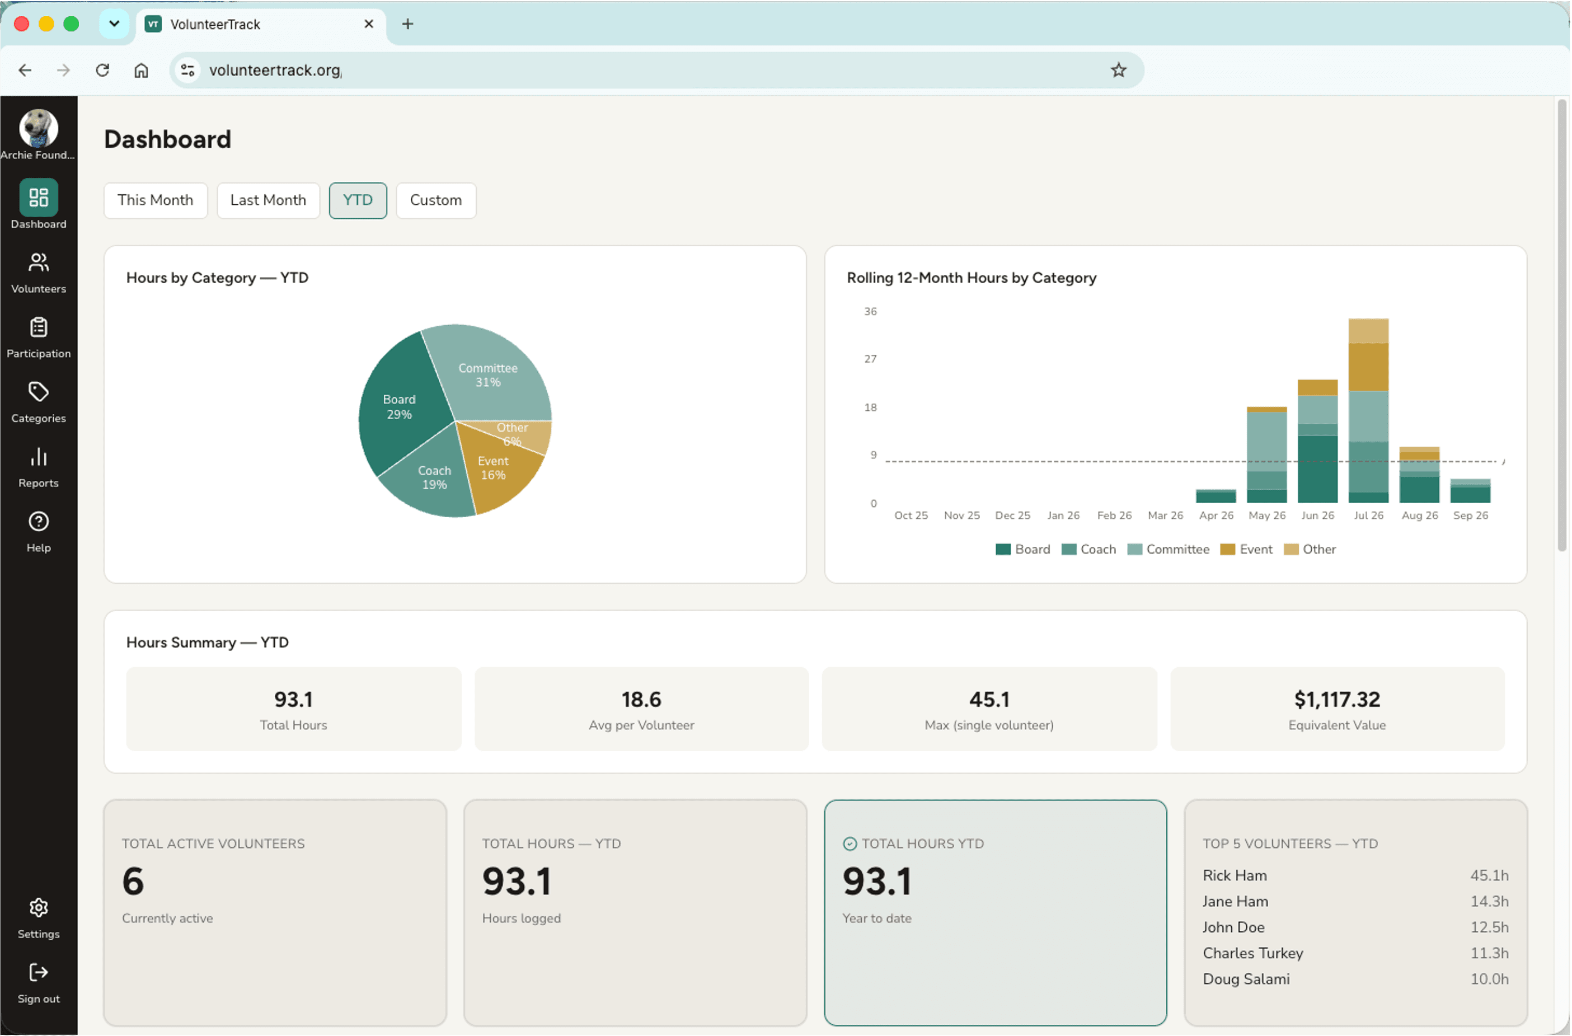This screenshot has width=1572, height=1036.
Task: Click the $1,117.32 Equivalent Value tile
Action: point(1338,709)
